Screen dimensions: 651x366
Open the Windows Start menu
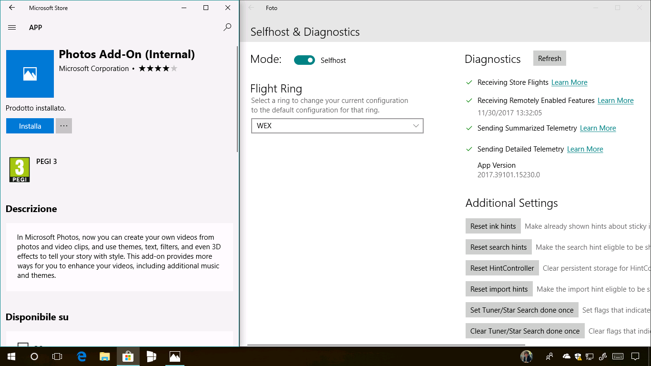(11, 356)
